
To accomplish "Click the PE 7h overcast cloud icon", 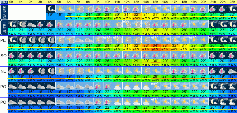I will 79,40.
